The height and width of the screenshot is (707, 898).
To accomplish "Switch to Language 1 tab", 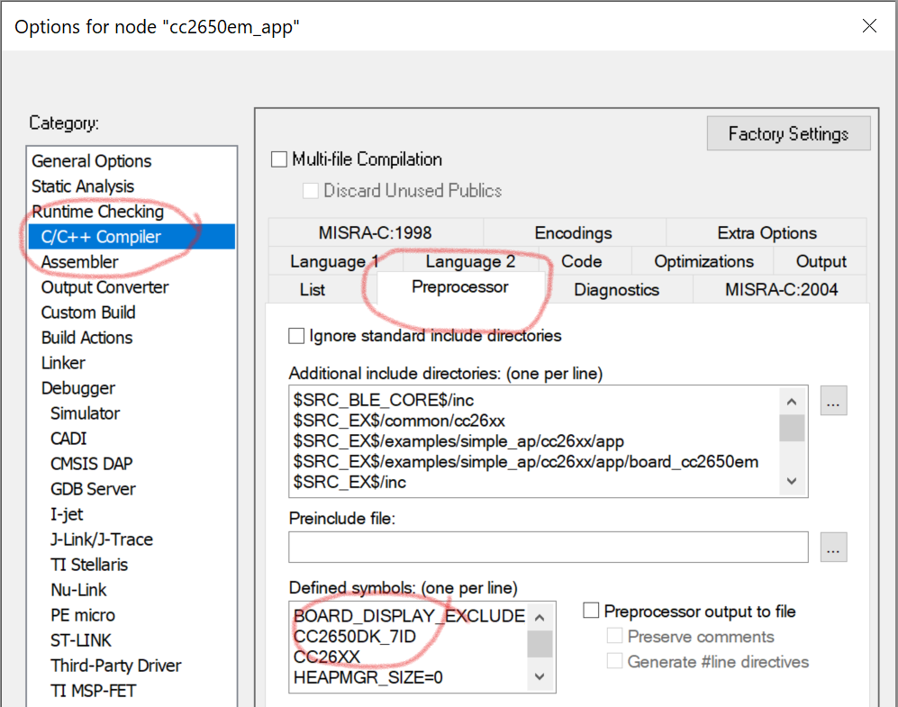I will (334, 261).
